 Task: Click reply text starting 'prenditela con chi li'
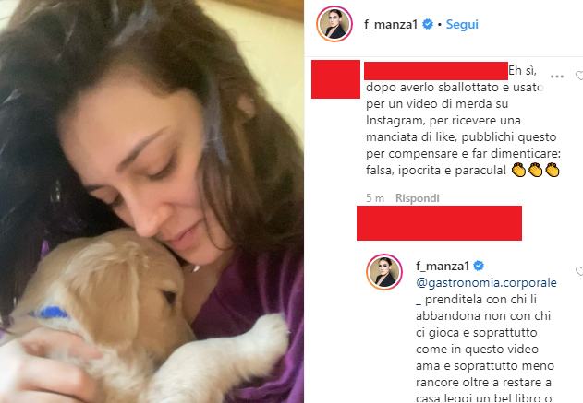point(480,300)
